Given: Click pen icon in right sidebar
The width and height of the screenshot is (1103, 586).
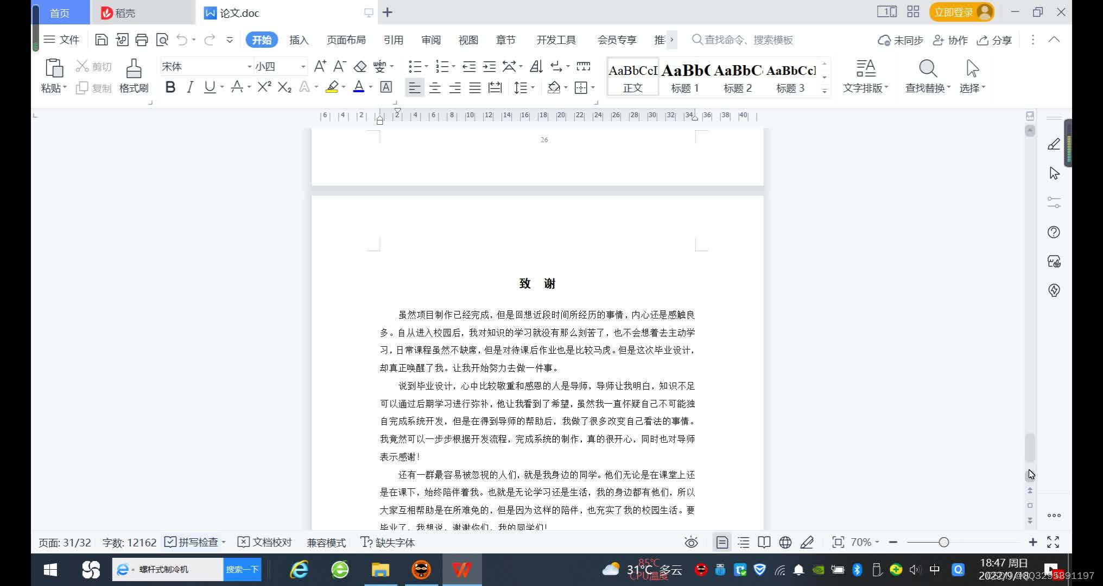Looking at the screenshot, I should point(1054,144).
